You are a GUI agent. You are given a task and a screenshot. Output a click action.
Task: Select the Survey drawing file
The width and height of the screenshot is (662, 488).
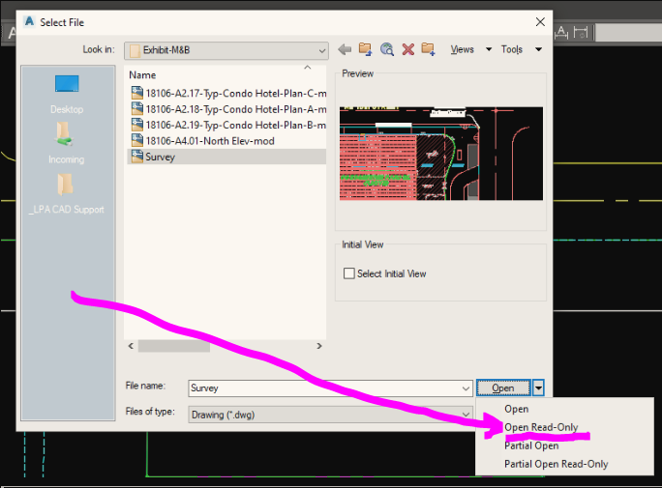point(226,157)
